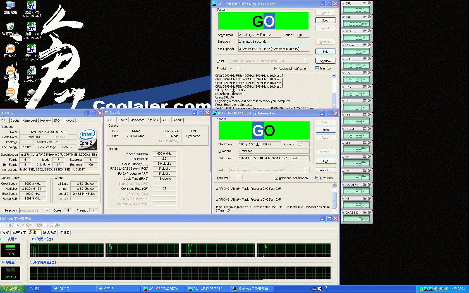Screen dimensions: 469x293
Task: Click Stop in the upper ORTHOS window
Action: (325, 20)
